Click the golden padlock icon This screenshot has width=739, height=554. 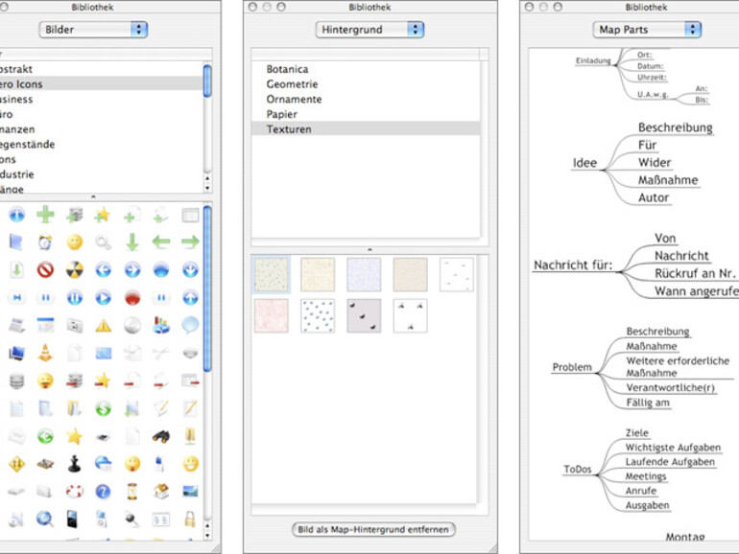coord(190,519)
